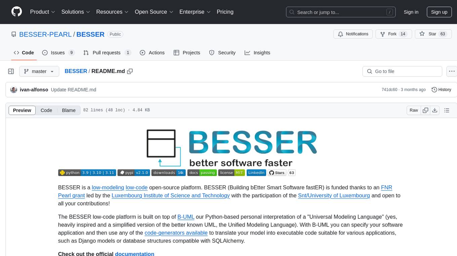Expand the Enterprise menu
The height and width of the screenshot is (256, 457).
tap(195, 12)
